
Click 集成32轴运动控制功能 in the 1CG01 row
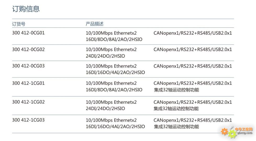[x=176, y=90]
